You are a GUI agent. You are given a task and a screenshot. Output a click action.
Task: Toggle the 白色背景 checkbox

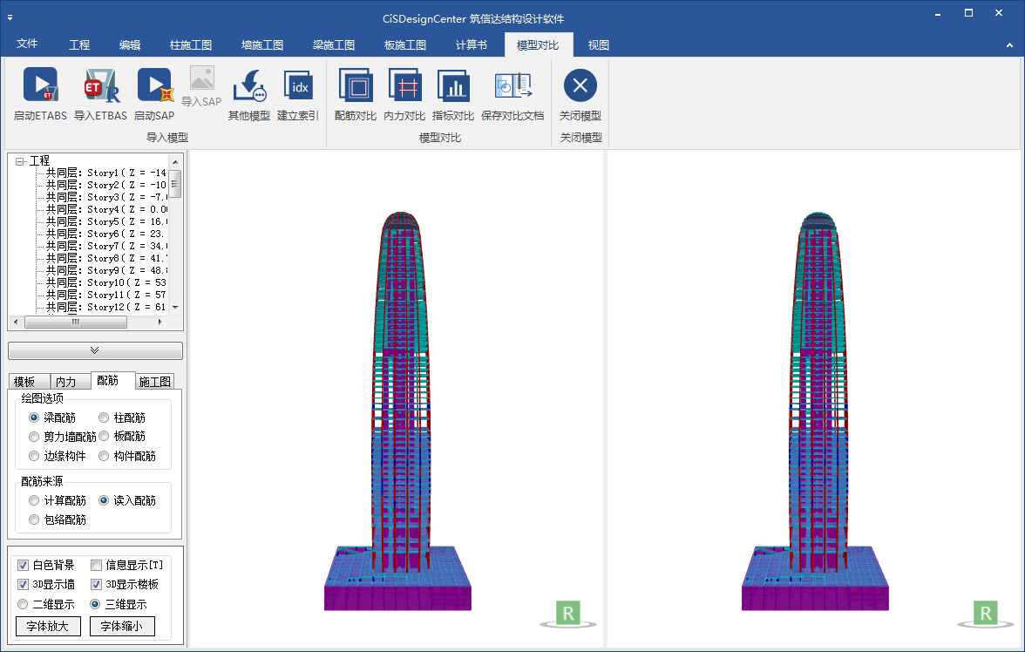point(23,565)
